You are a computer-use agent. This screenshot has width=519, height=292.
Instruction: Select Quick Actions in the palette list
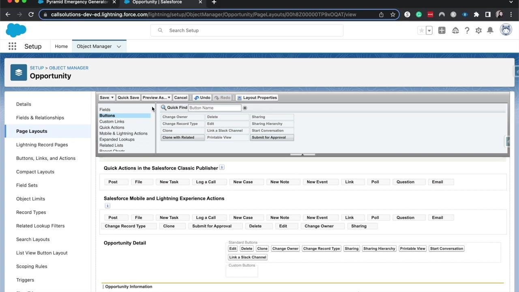click(112, 127)
